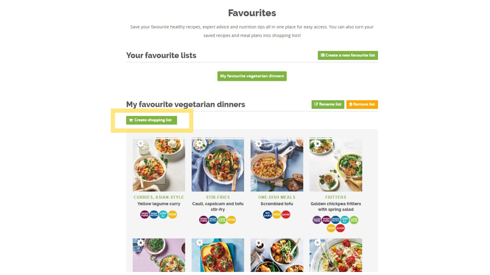The height and width of the screenshot is (275, 490).
Task: Select My favourite vegetarian dinners list tab
Action: (x=252, y=76)
